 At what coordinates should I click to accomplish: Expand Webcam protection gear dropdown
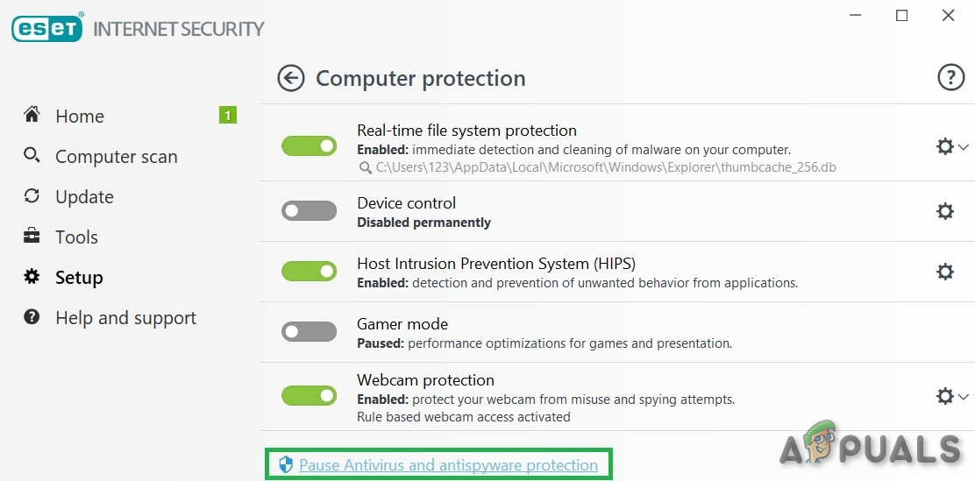[951, 397]
